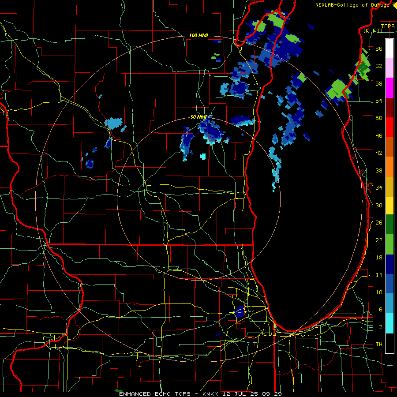
Task: Click the "42" legend value
Action: (x=379, y=153)
